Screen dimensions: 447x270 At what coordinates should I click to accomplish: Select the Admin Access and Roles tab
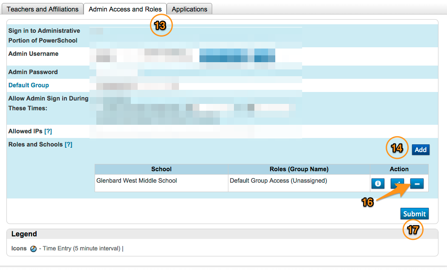pos(125,9)
